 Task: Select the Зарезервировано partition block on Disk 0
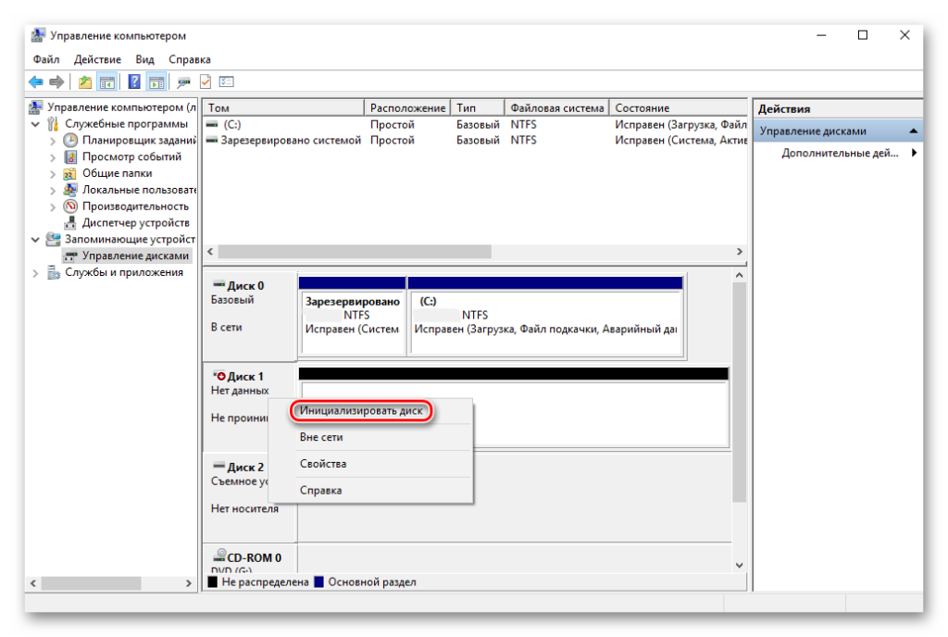(353, 316)
